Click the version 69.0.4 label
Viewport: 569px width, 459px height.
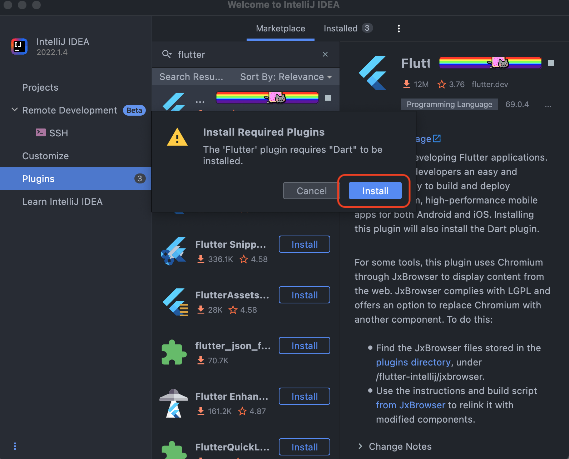517,104
